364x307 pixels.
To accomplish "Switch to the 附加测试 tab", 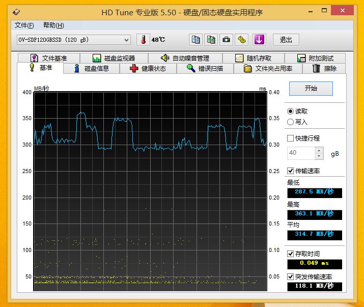I will [315, 58].
